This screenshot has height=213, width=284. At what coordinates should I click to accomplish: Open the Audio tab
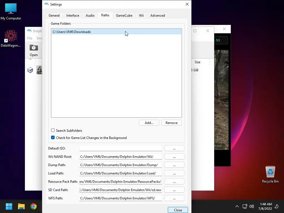coord(90,16)
